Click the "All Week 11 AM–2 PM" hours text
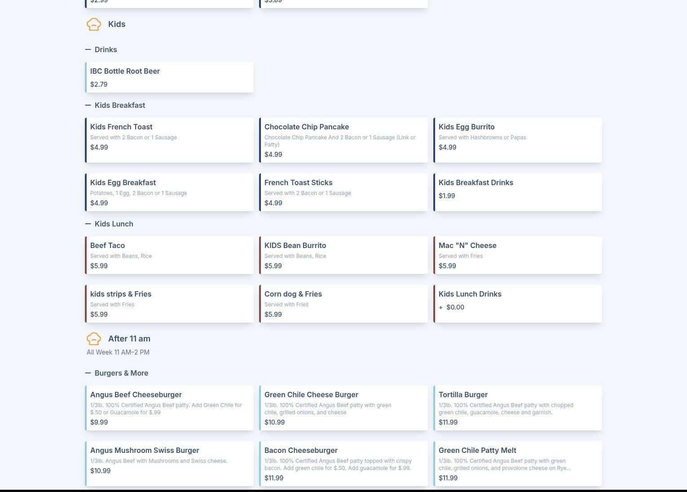This screenshot has height=492, width=687. [x=118, y=352]
